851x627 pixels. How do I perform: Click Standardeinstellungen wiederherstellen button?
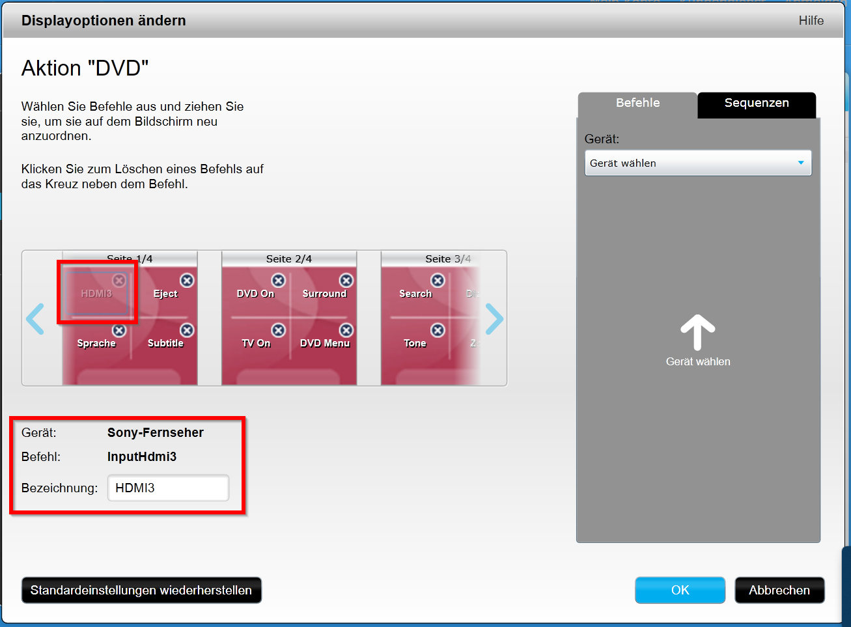pyautogui.click(x=141, y=590)
